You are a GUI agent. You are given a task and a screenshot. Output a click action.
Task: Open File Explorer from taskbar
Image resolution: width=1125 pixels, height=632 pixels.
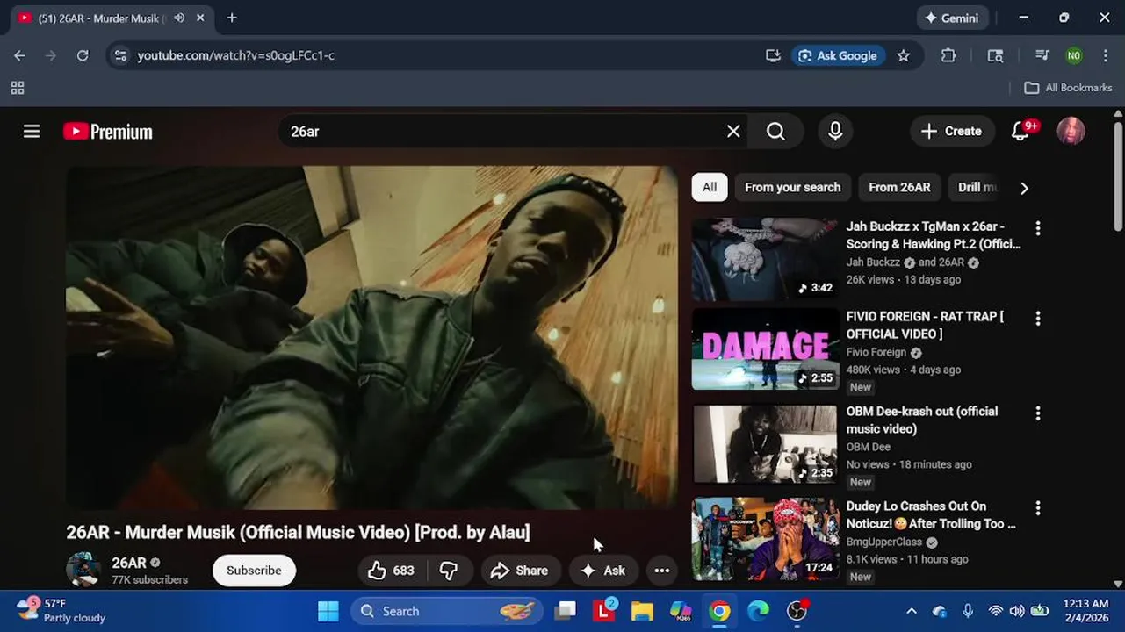tap(642, 611)
